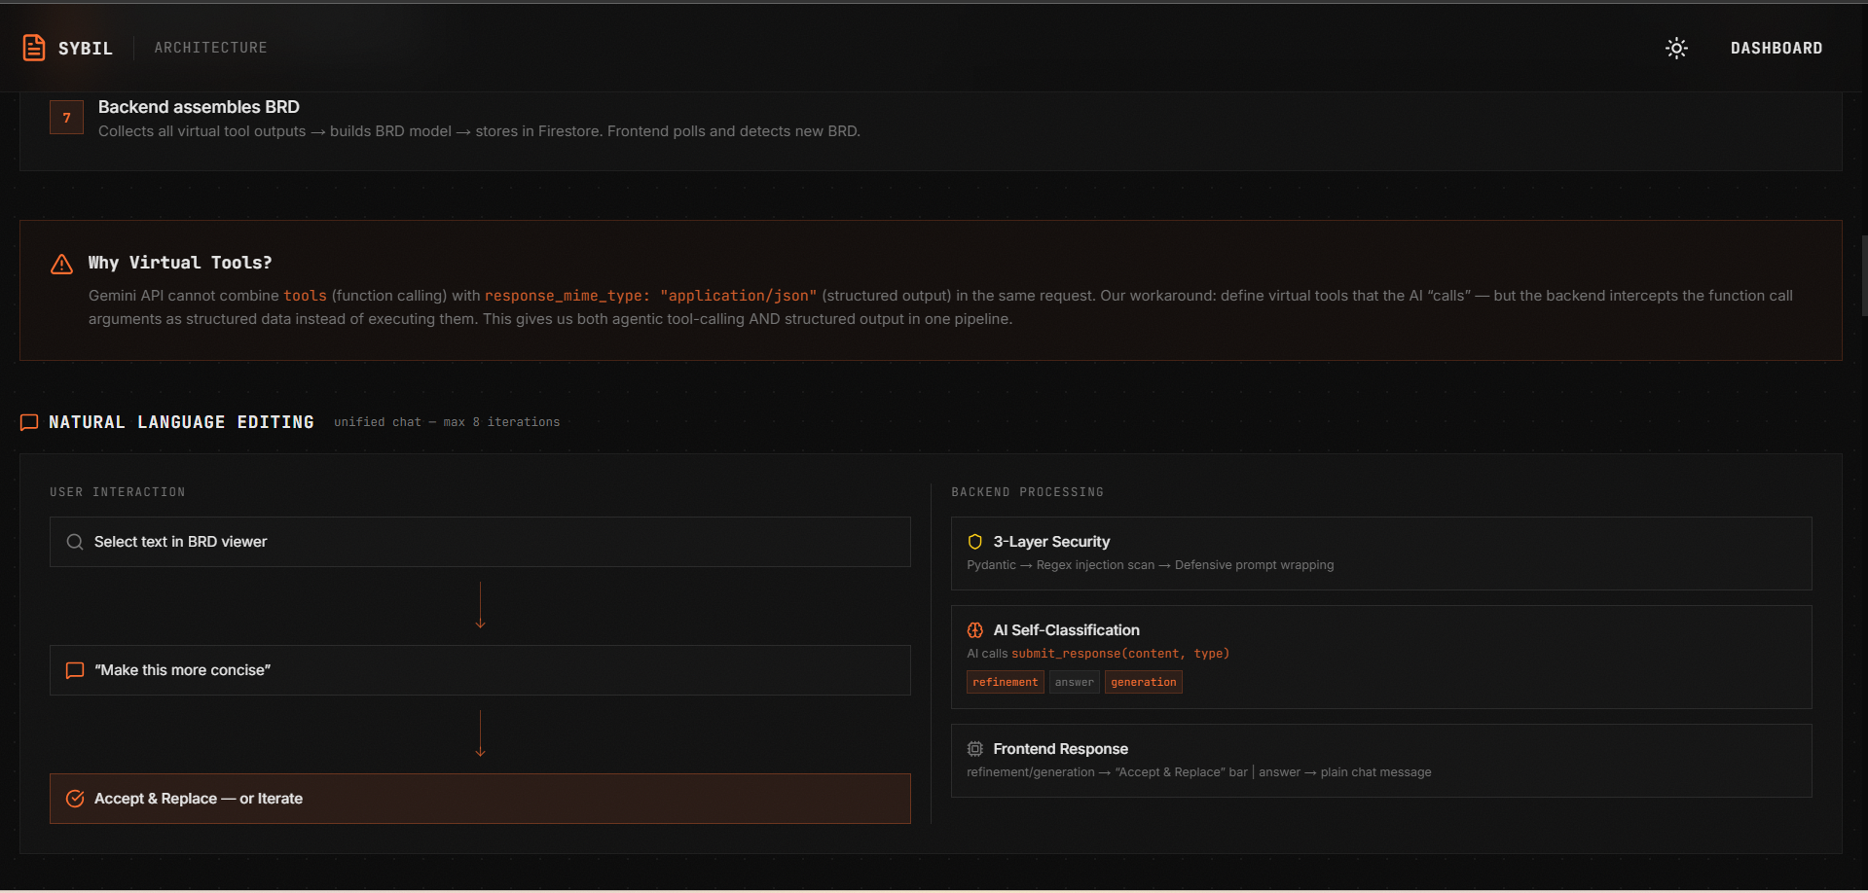Select the "Select text in BRD viewer" step
The height and width of the screenshot is (893, 1868).
click(x=480, y=542)
